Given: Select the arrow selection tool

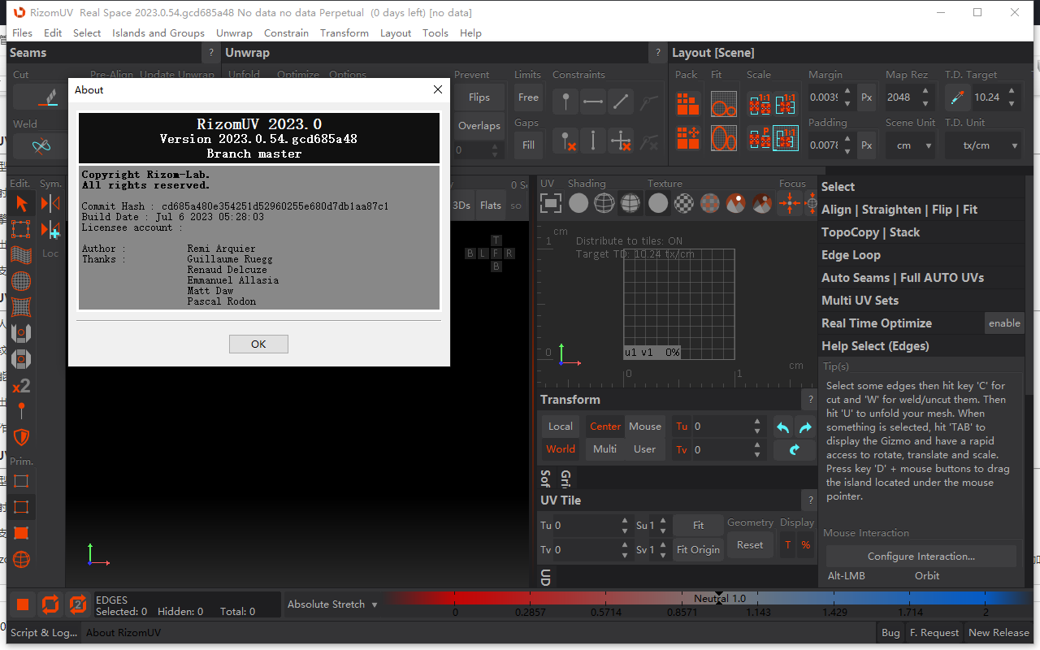Looking at the screenshot, I should [21, 203].
